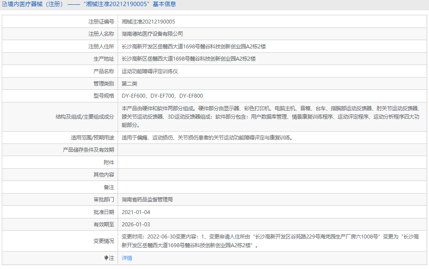Select the approving authority 湖南省药品监督管理局
429x269 pixels.
coord(147,199)
